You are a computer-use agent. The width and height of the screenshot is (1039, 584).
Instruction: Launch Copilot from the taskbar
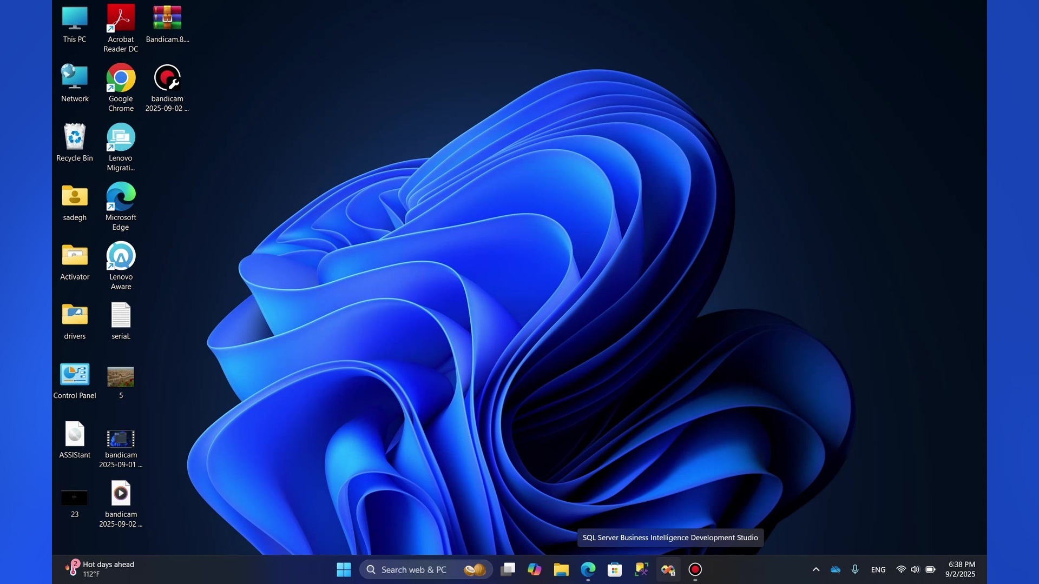(534, 569)
